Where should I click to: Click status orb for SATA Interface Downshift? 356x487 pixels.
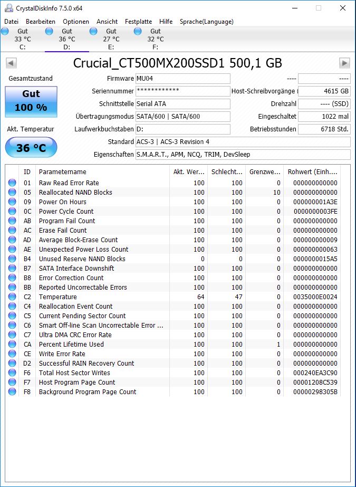click(x=12, y=268)
